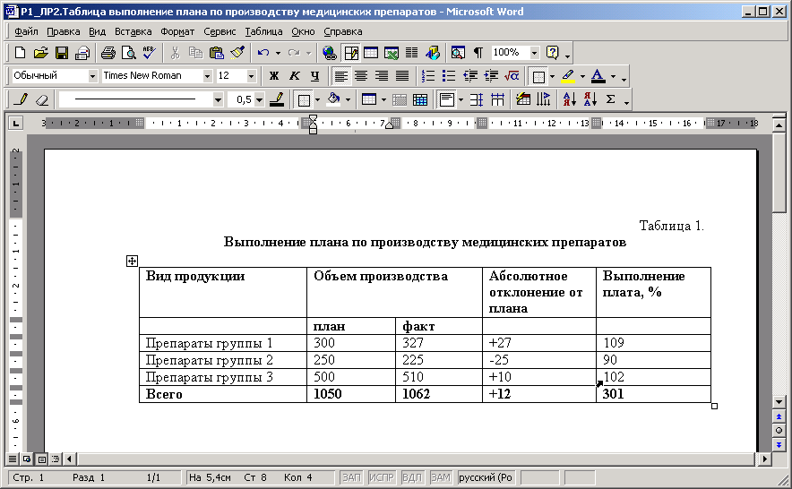Undo the last action
Viewport: 792px width, 489px height.
coord(263,53)
